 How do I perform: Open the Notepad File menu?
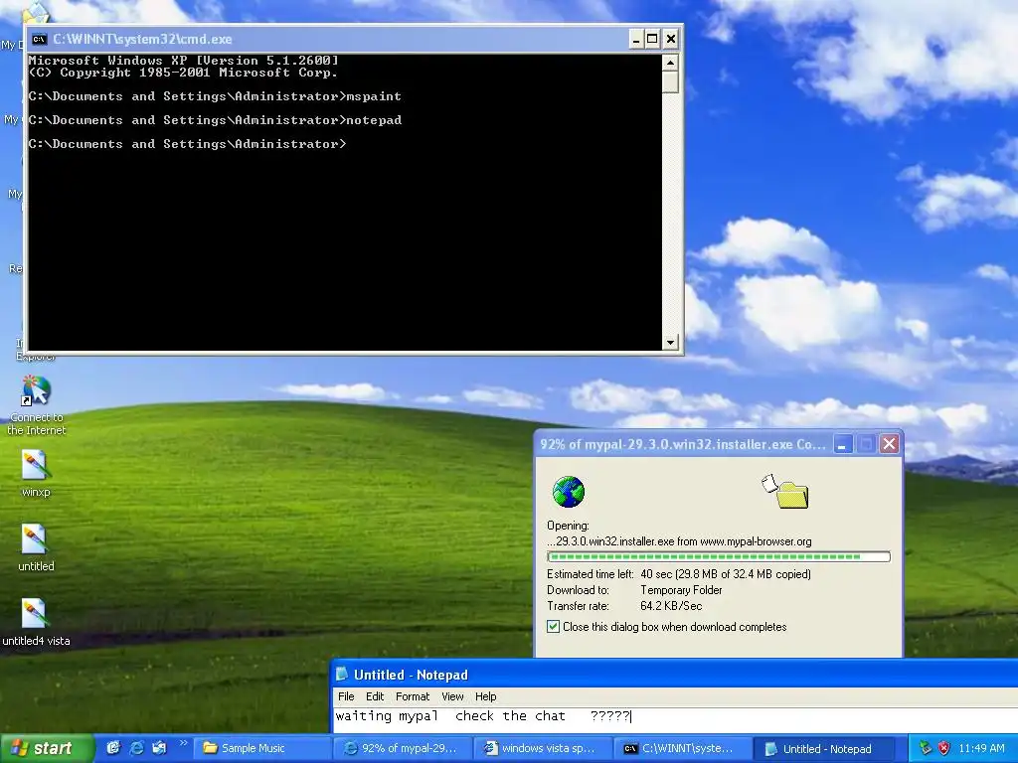pos(346,696)
